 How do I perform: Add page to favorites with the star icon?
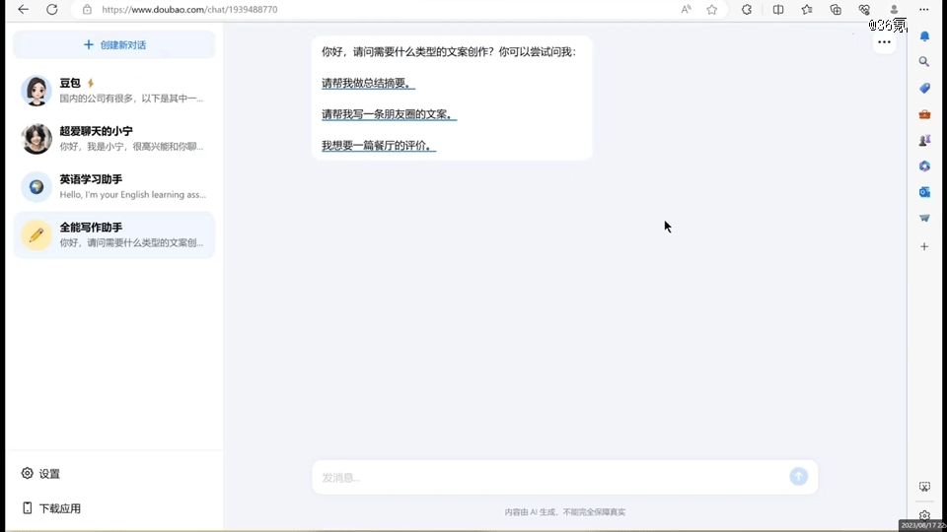click(x=712, y=10)
